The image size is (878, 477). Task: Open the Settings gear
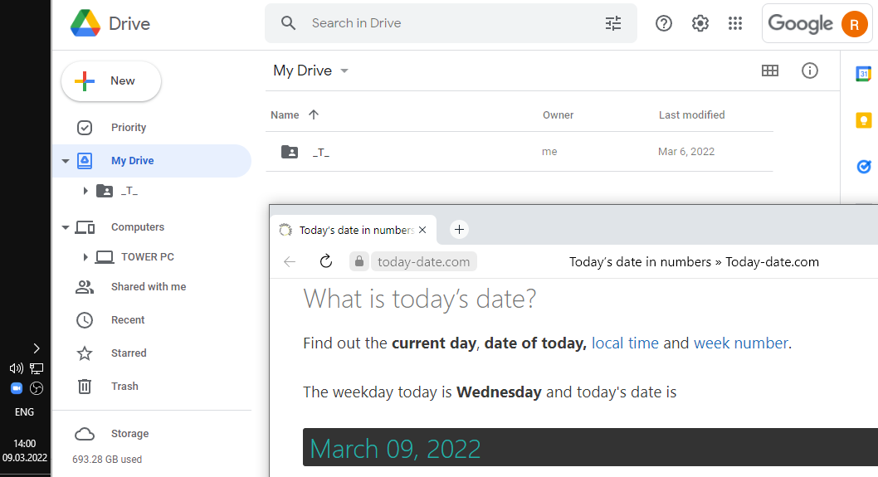click(700, 23)
